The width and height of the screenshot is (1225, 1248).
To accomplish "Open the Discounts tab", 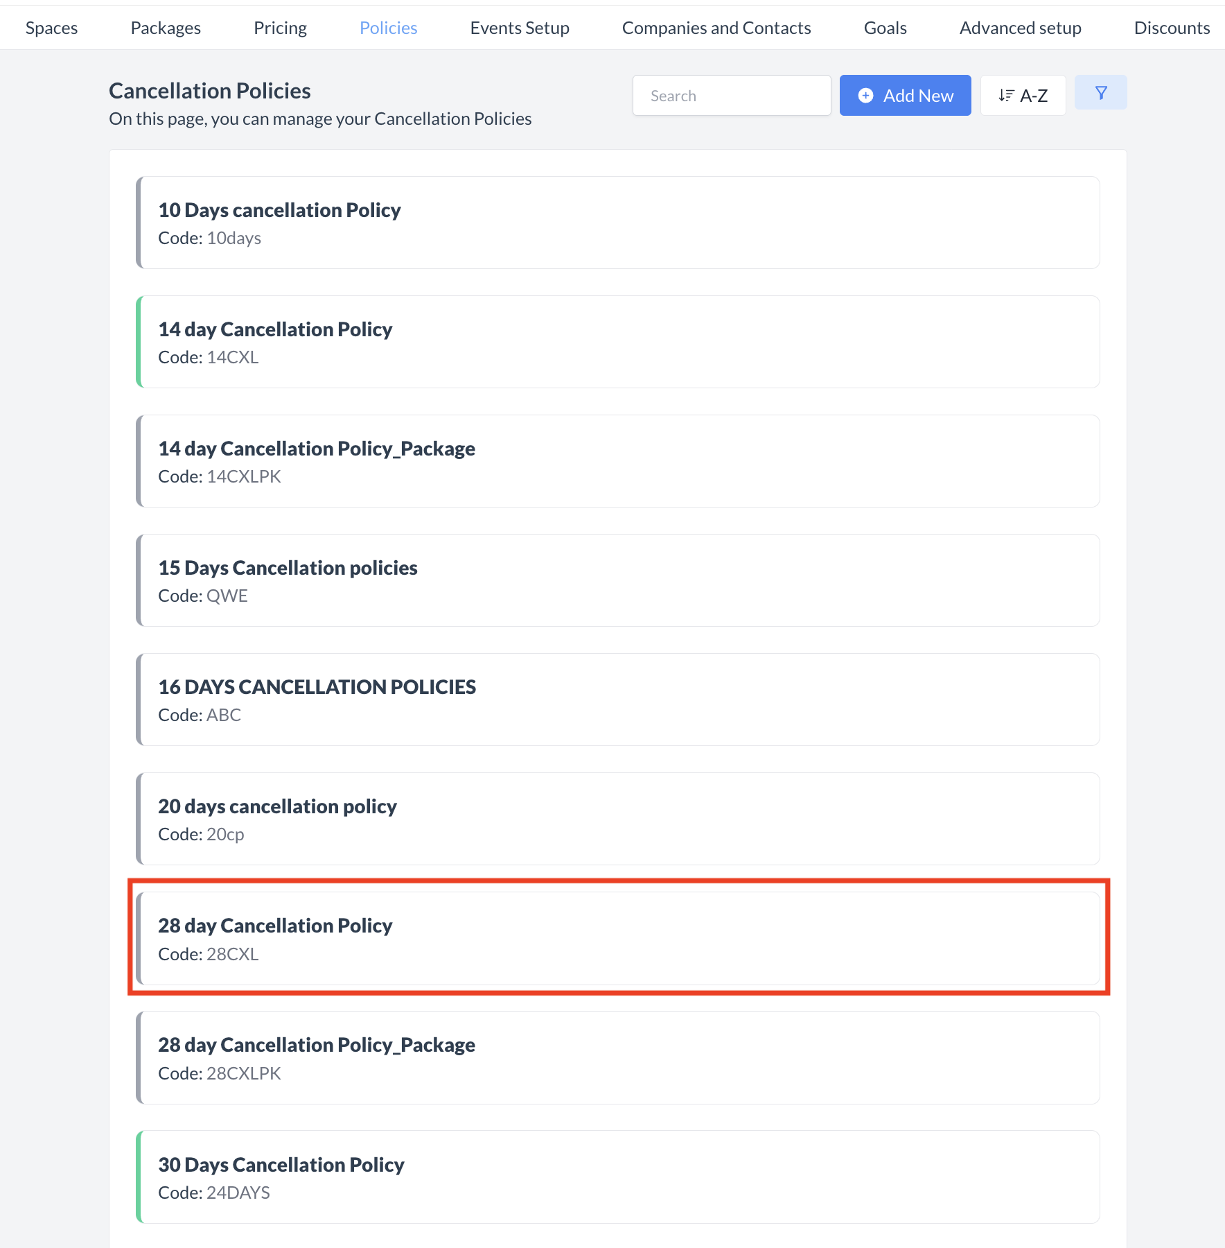I will tap(1172, 28).
